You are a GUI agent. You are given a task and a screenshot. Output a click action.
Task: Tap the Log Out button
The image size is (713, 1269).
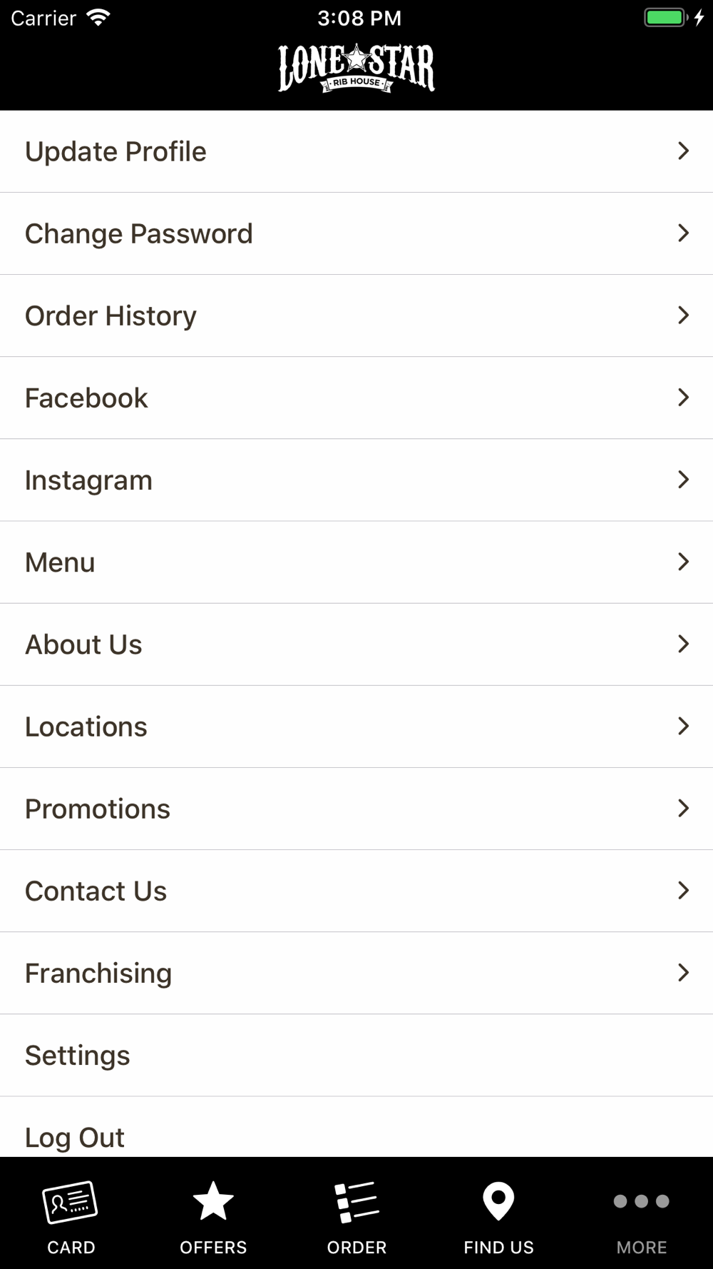75,1136
